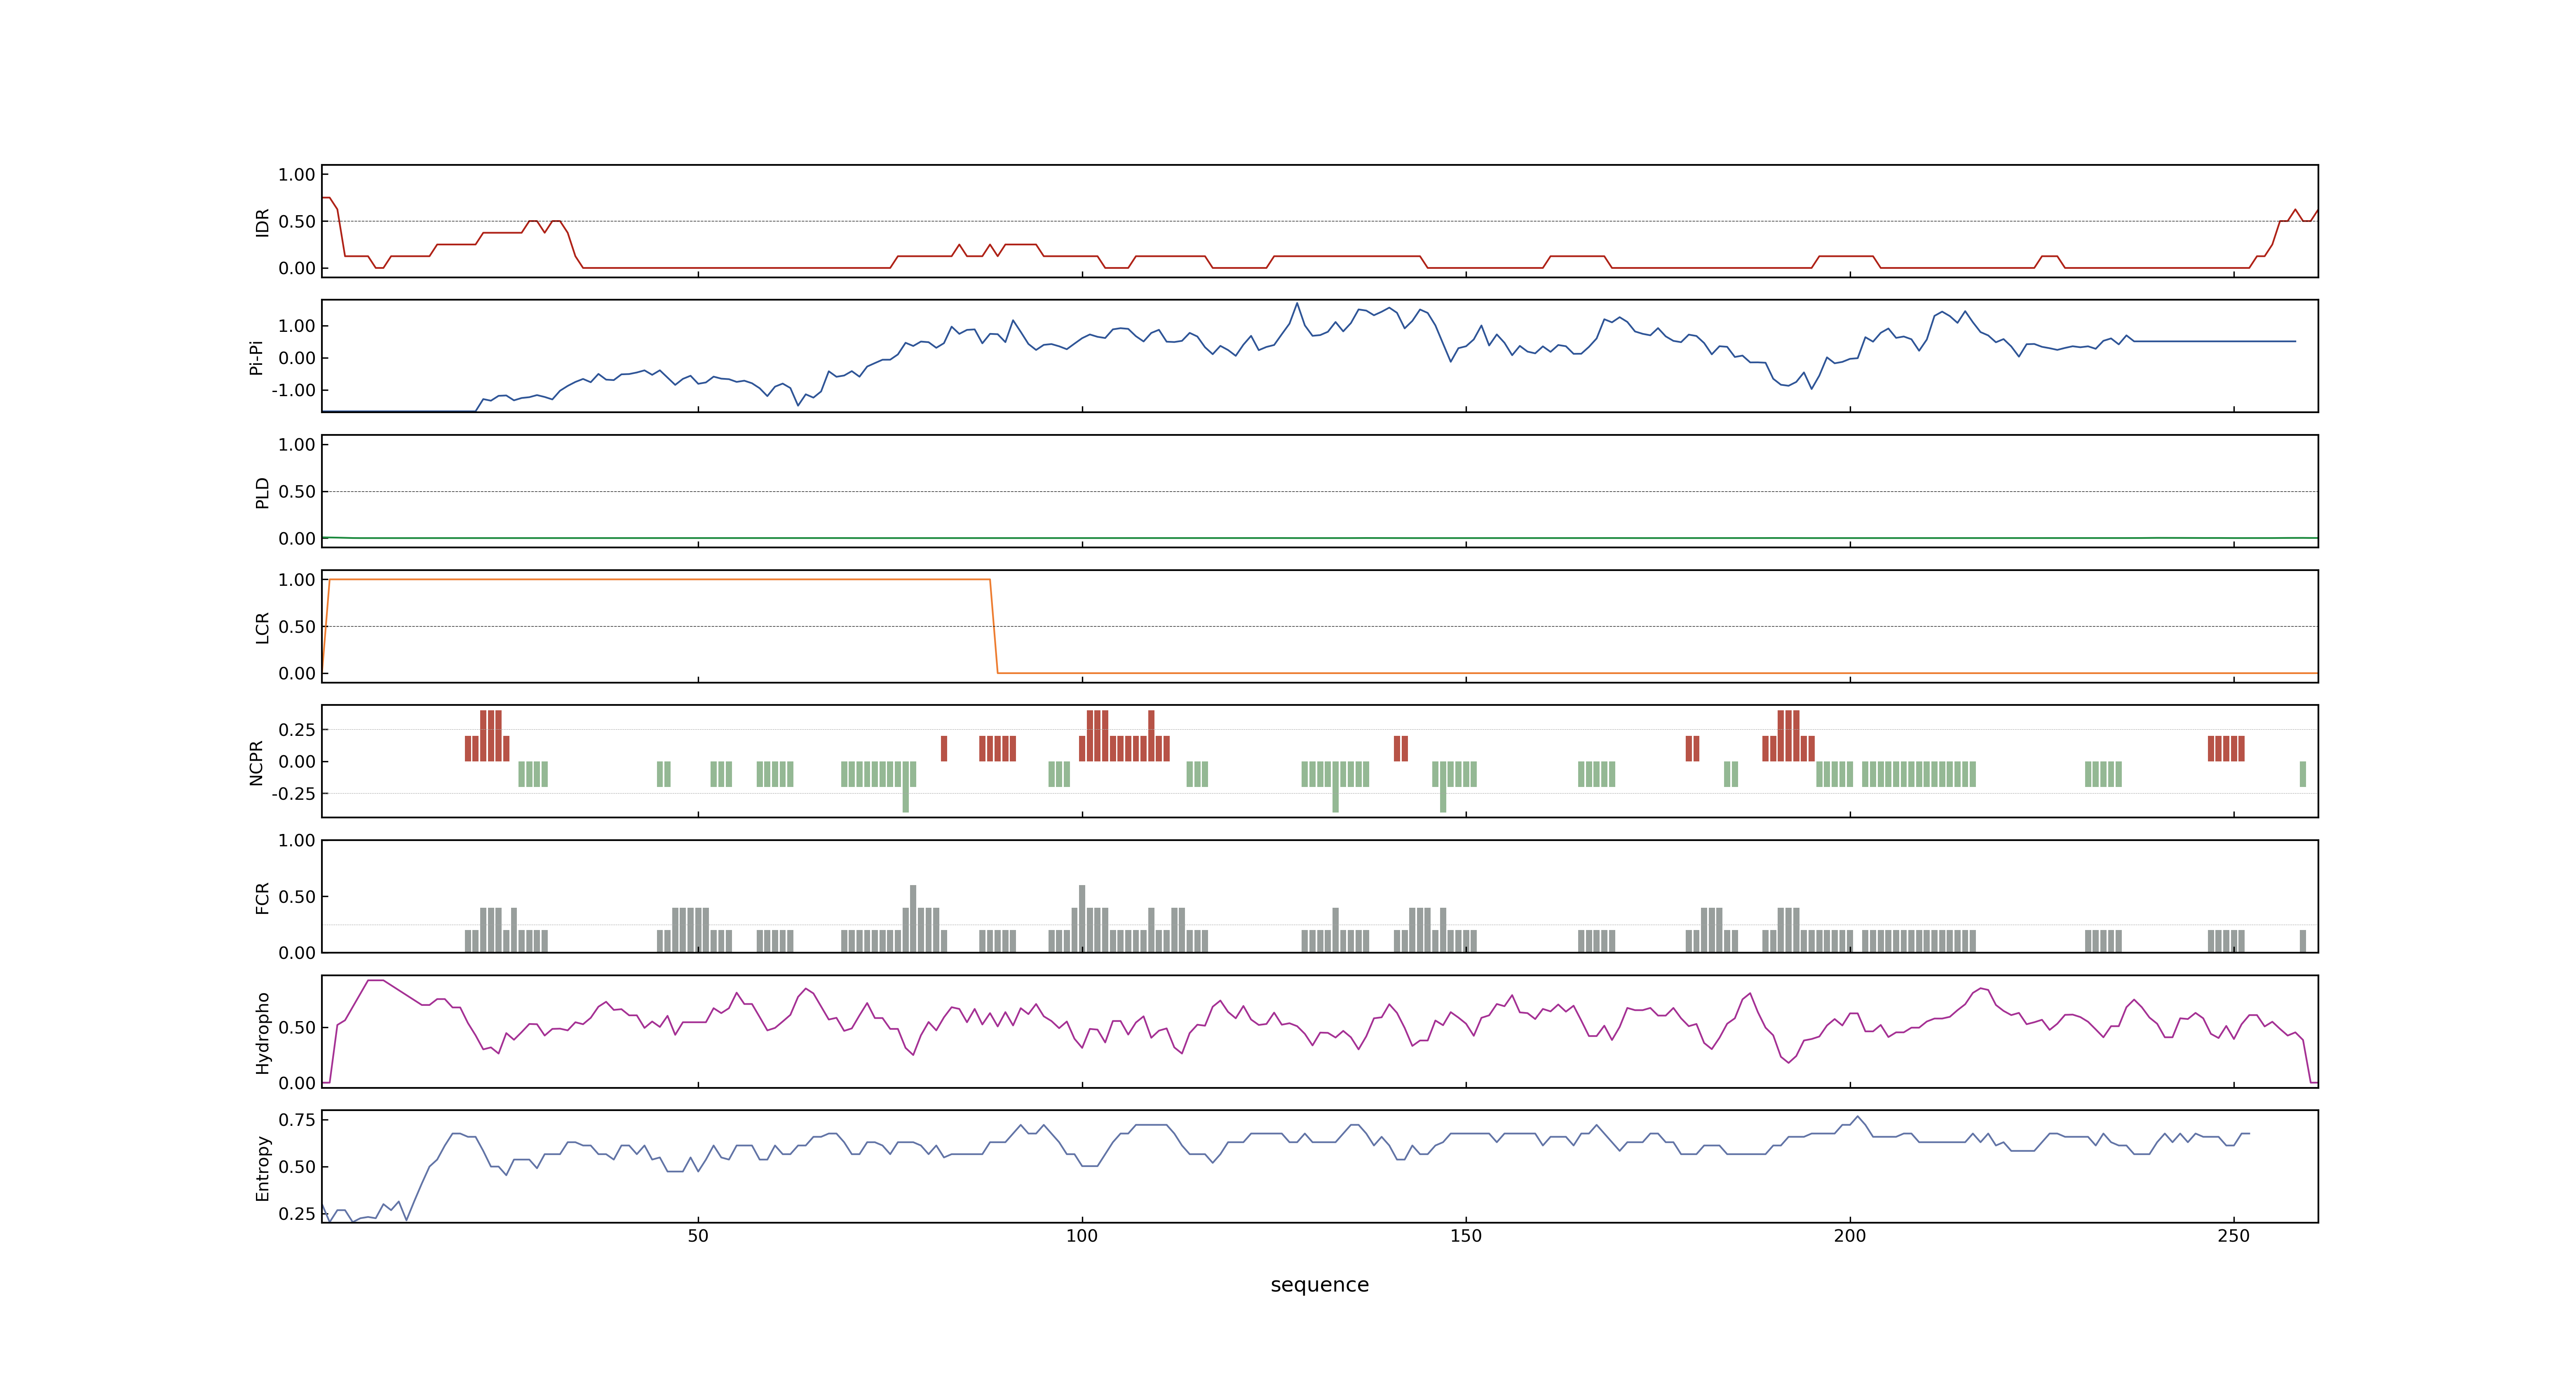This screenshot has height=1374, width=2576.
Task: Click the IDR y-axis label
Action: (262, 222)
